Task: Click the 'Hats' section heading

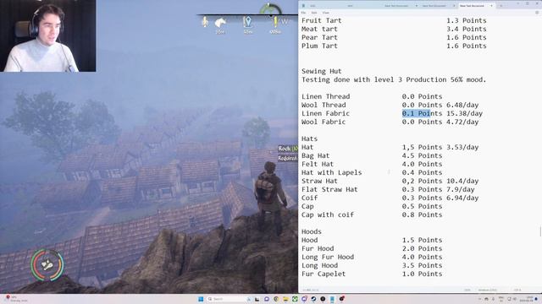Action: click(309, 138)
